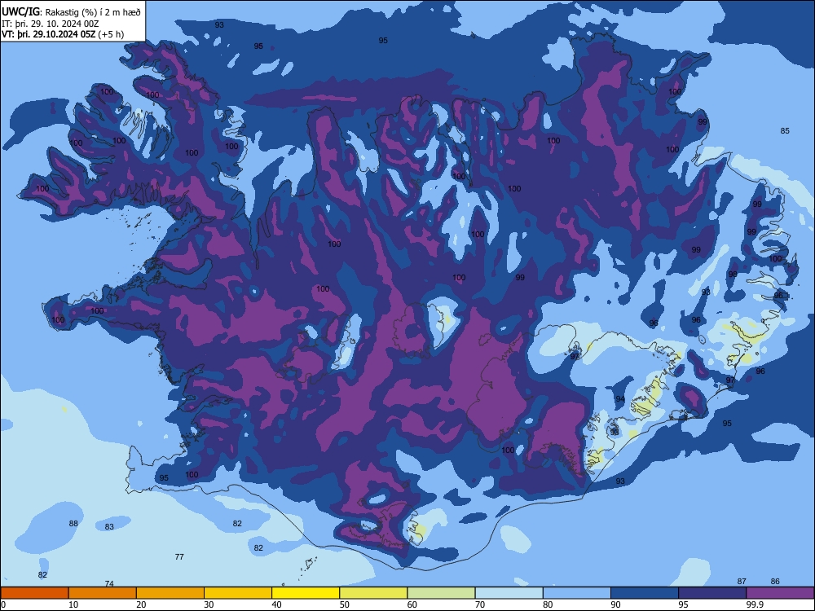Click the legend tick label '50'
The height and width of the screenshot is (611, 815).
345,604
